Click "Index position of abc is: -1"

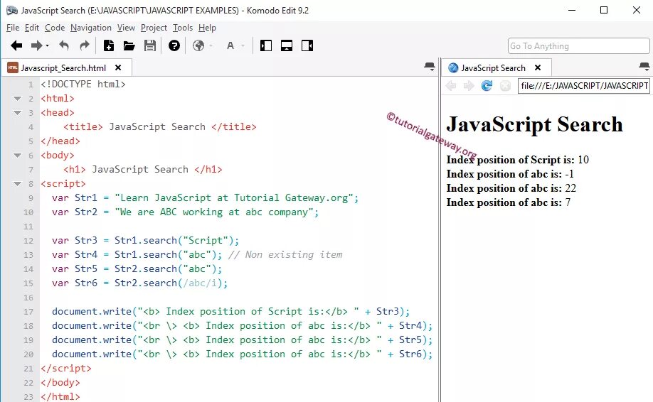510,174
